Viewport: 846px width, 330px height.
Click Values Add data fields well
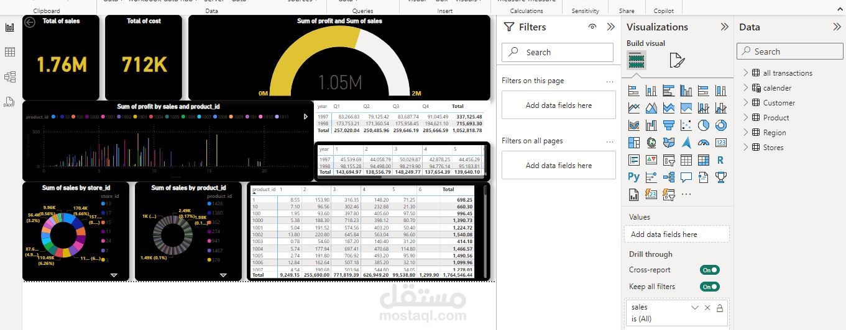click(677, 234)
